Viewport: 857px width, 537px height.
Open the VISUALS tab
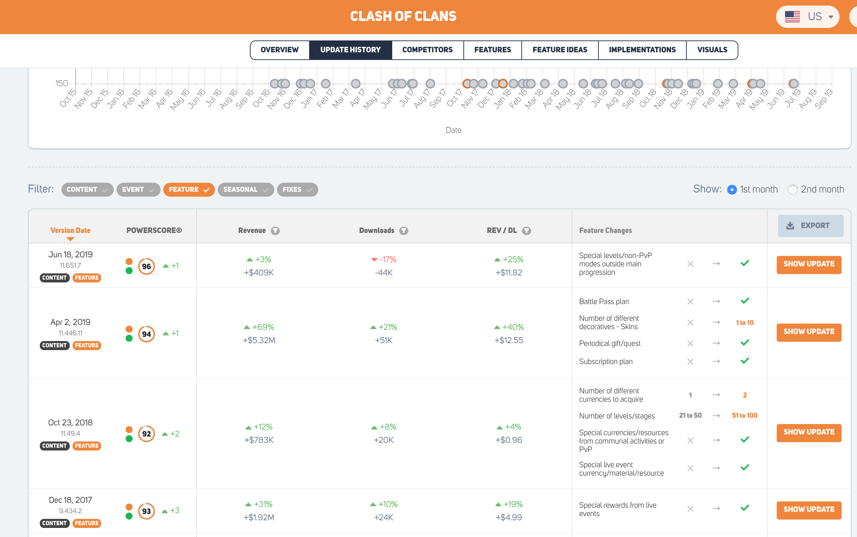pyautogui.click(x=712, y=50)
